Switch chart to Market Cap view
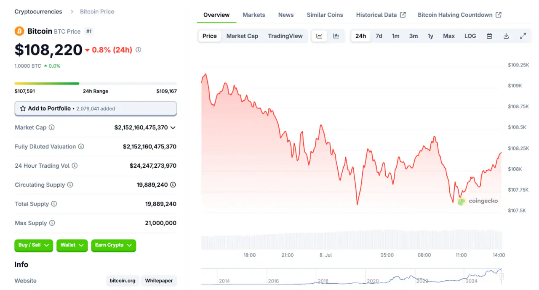Screen dimensions: 539x290 tap(242, 36)
